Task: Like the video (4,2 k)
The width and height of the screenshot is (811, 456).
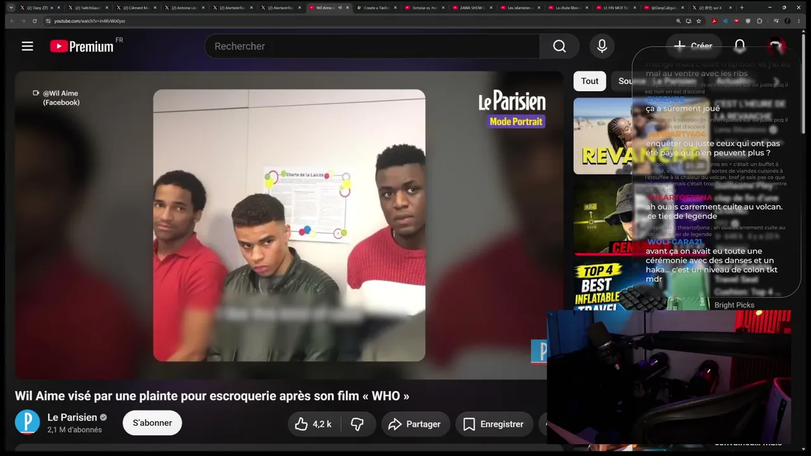Action: (x=315, y=424)
